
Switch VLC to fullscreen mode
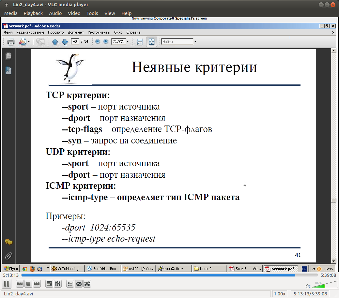[x=49, y=284]
